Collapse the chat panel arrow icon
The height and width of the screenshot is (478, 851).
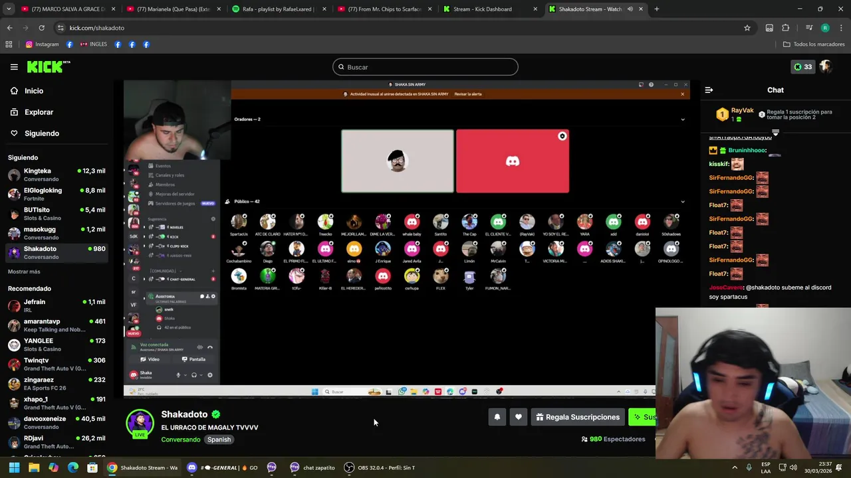point(709,90)
